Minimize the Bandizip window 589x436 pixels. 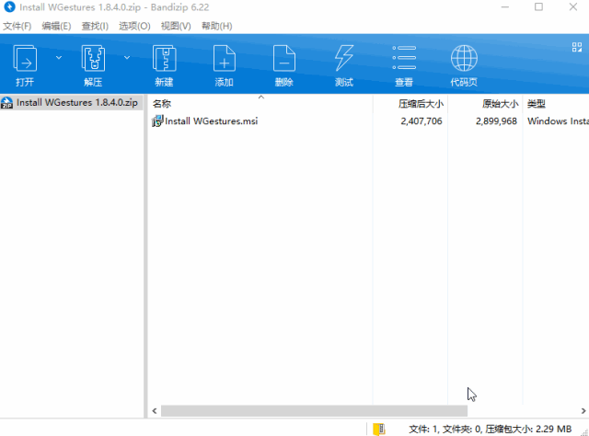[x=505, y=6]
